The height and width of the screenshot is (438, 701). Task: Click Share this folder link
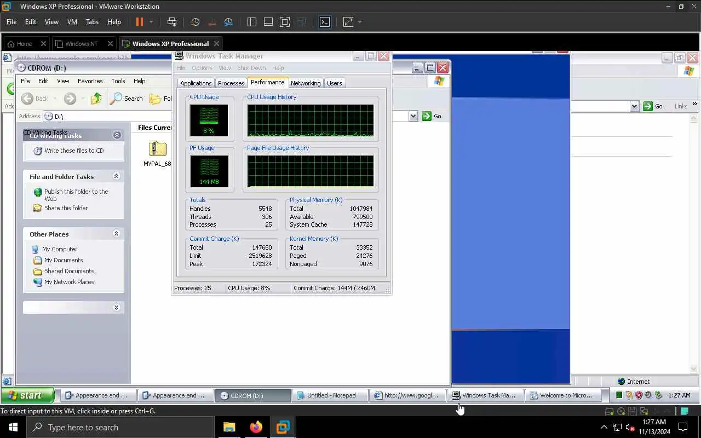click(x=66, y=208)
